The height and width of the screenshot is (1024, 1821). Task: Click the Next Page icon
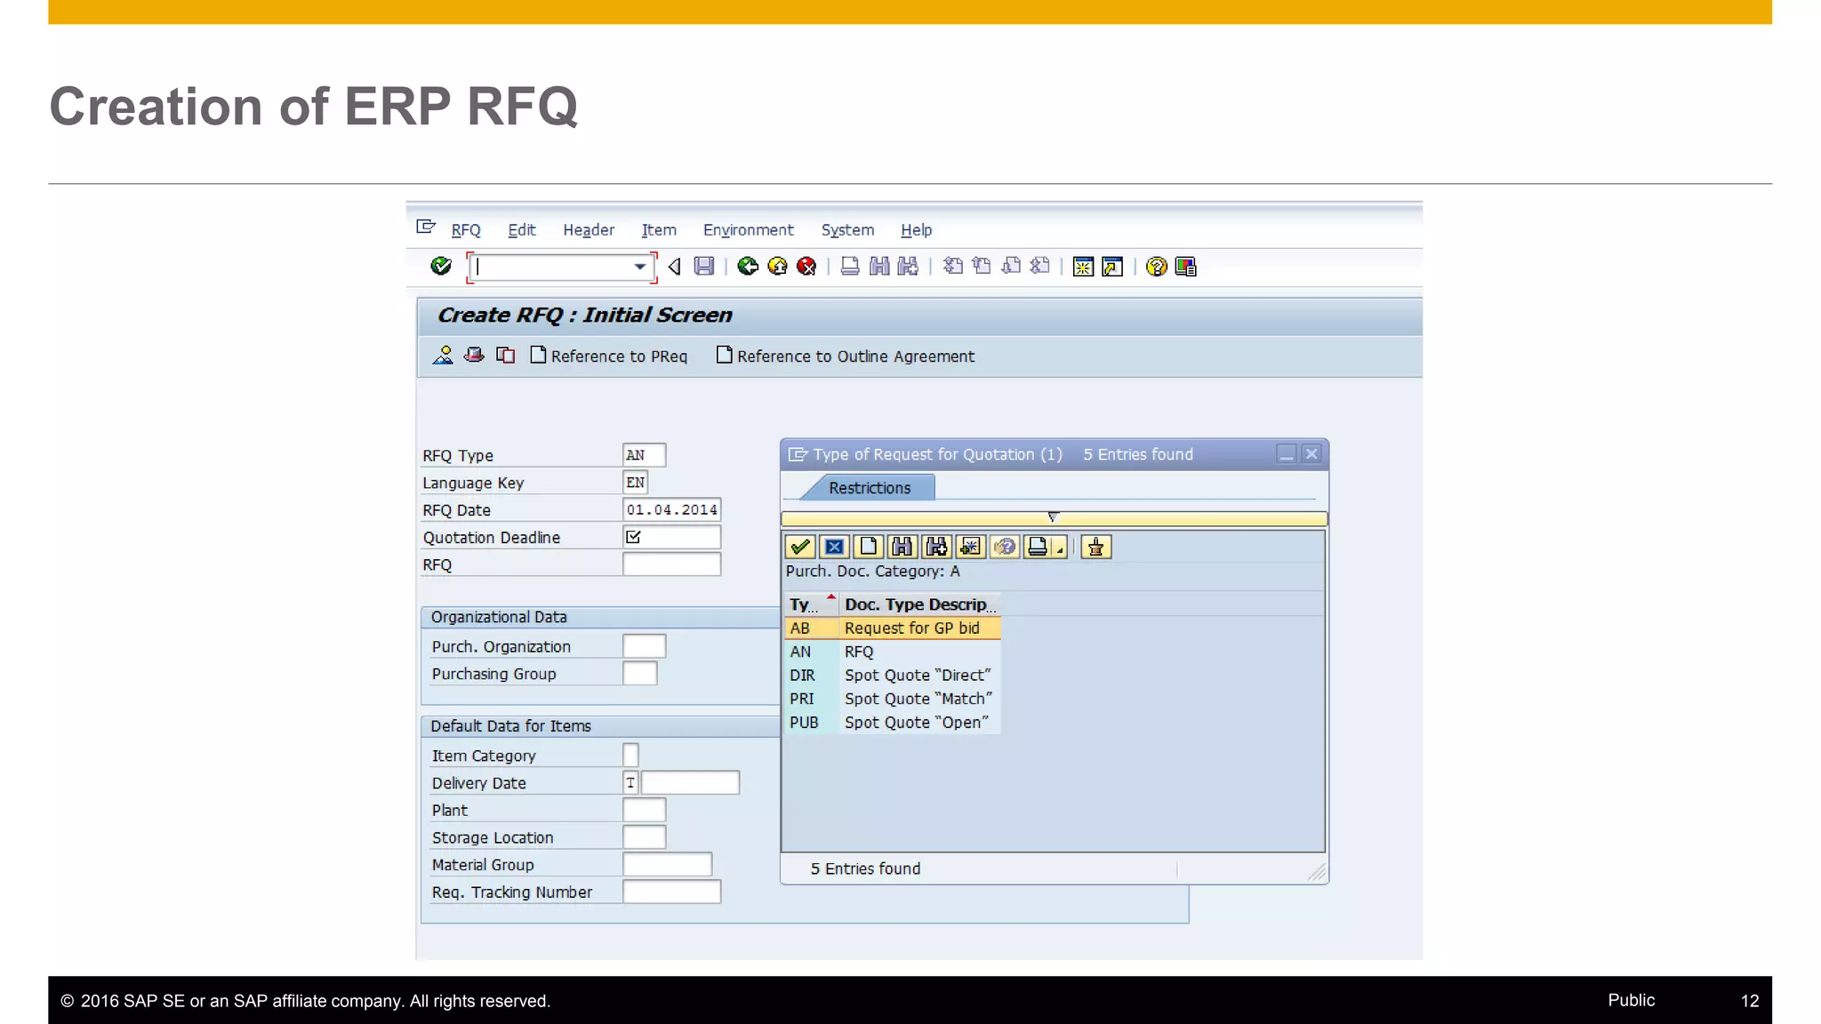1011,266
